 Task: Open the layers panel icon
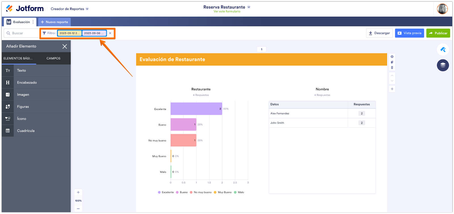443,65
